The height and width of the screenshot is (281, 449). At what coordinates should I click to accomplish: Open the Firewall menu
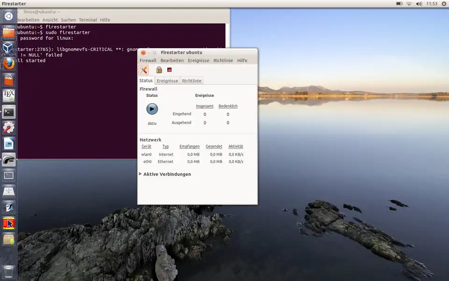click(x=148, y=60)
